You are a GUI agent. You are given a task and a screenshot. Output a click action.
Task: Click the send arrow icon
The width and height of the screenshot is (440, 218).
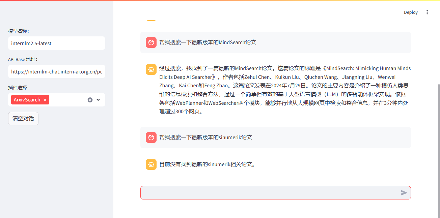point(404,193)
